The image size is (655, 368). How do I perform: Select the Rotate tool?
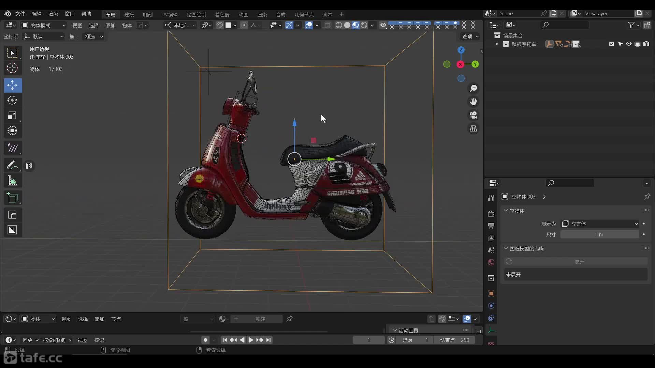(13, 100)
